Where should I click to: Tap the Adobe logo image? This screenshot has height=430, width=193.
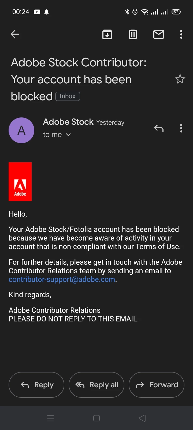(x=20, y=182)
